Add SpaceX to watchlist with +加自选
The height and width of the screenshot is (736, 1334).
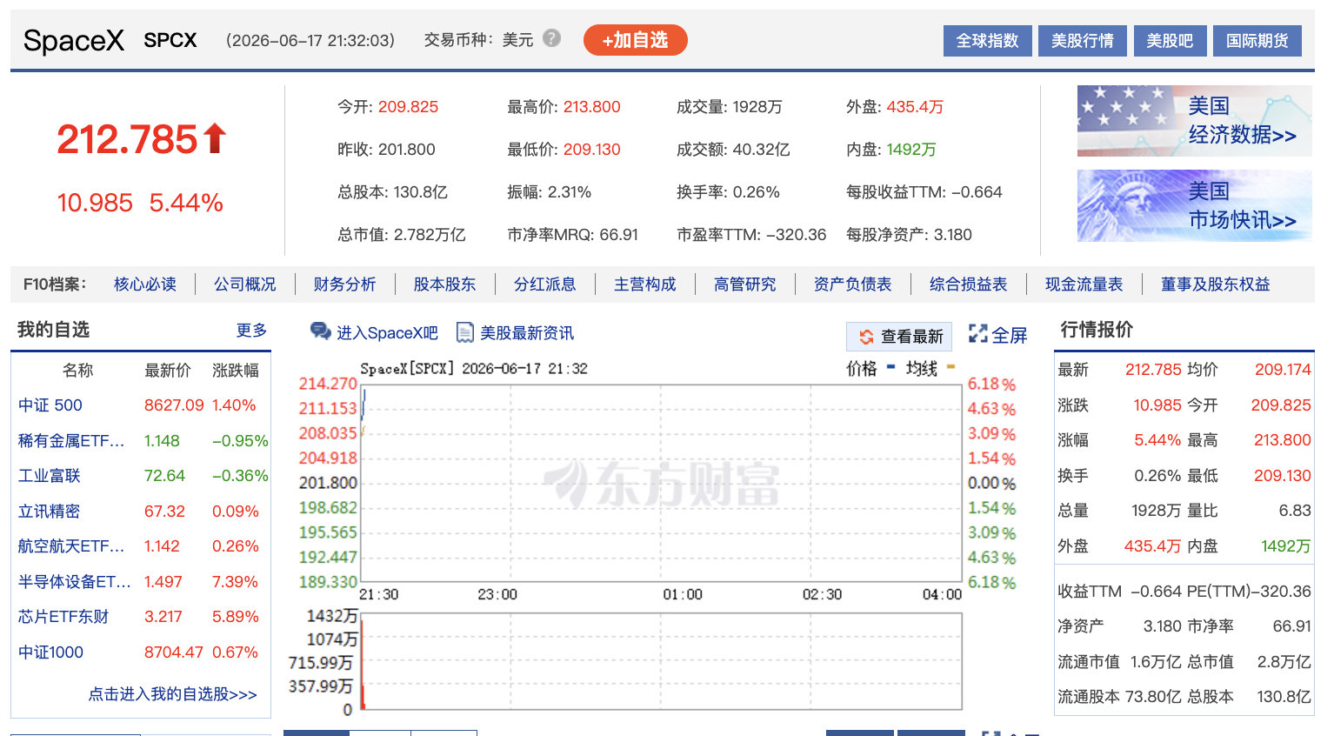click(635, 40)
